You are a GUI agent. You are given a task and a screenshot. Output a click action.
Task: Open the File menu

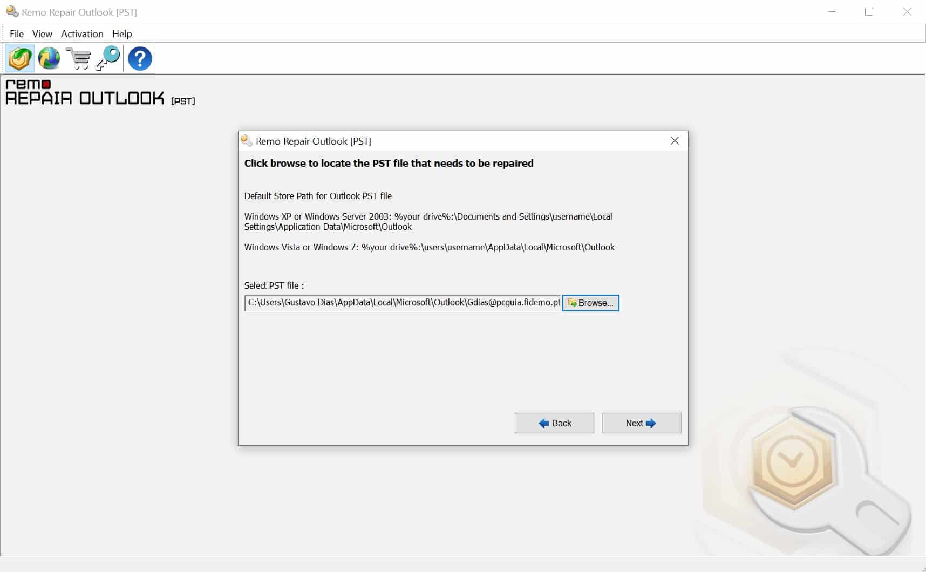pyautogui.click(x=17, y=33)
